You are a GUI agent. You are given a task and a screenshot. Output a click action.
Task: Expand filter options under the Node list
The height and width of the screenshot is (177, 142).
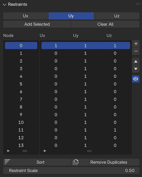point(8,151)
